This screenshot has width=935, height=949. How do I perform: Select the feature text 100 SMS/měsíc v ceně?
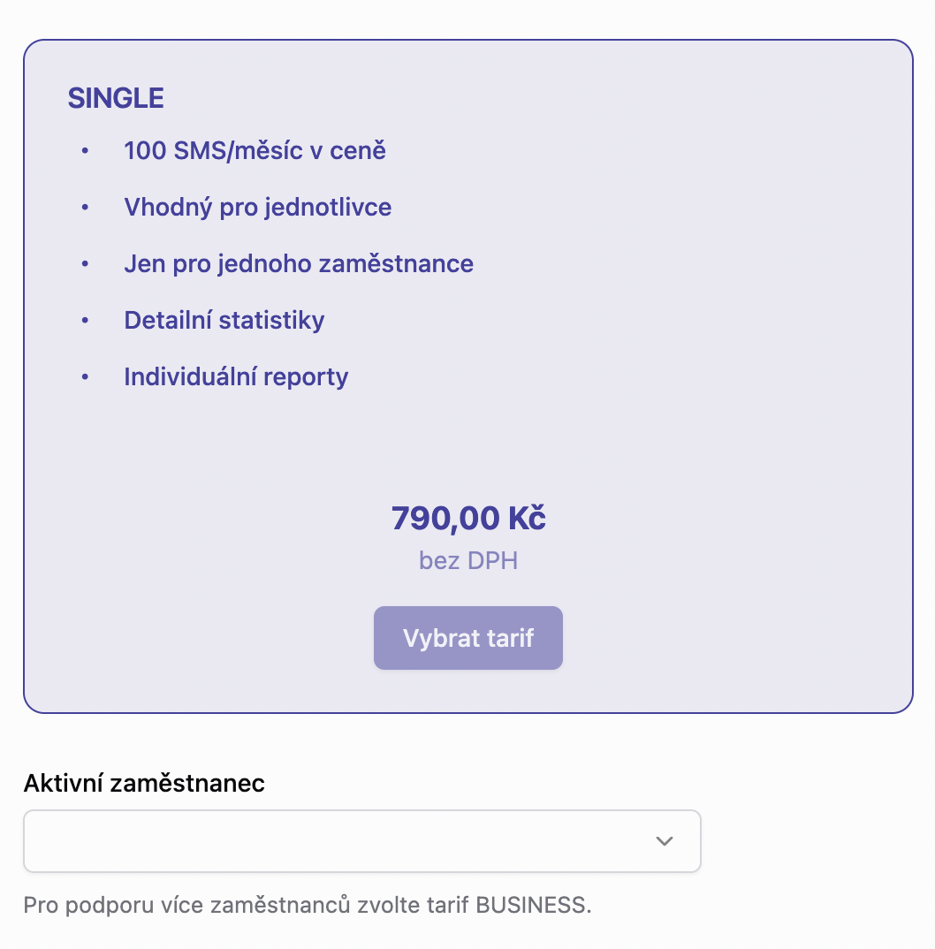click(x=255, y=151)
